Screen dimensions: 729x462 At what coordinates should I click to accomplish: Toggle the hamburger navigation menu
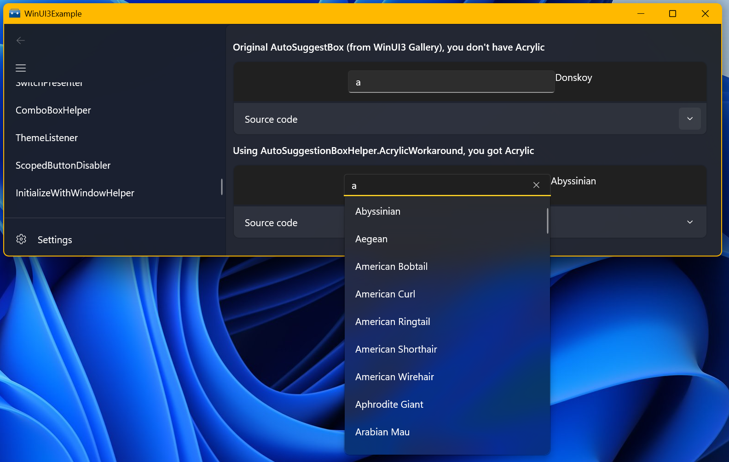[x=21, y=68]
